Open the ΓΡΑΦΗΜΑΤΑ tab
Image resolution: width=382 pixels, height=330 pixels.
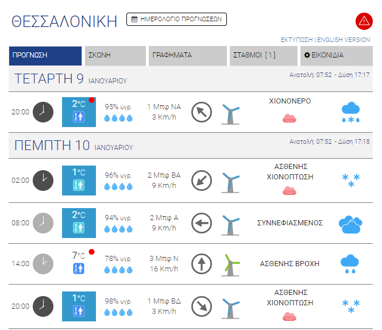point(188,56)
